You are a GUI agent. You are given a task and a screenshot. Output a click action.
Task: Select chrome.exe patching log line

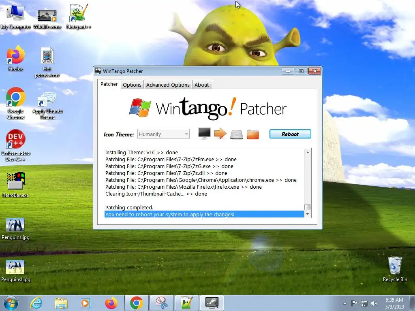tap(201, 180)
